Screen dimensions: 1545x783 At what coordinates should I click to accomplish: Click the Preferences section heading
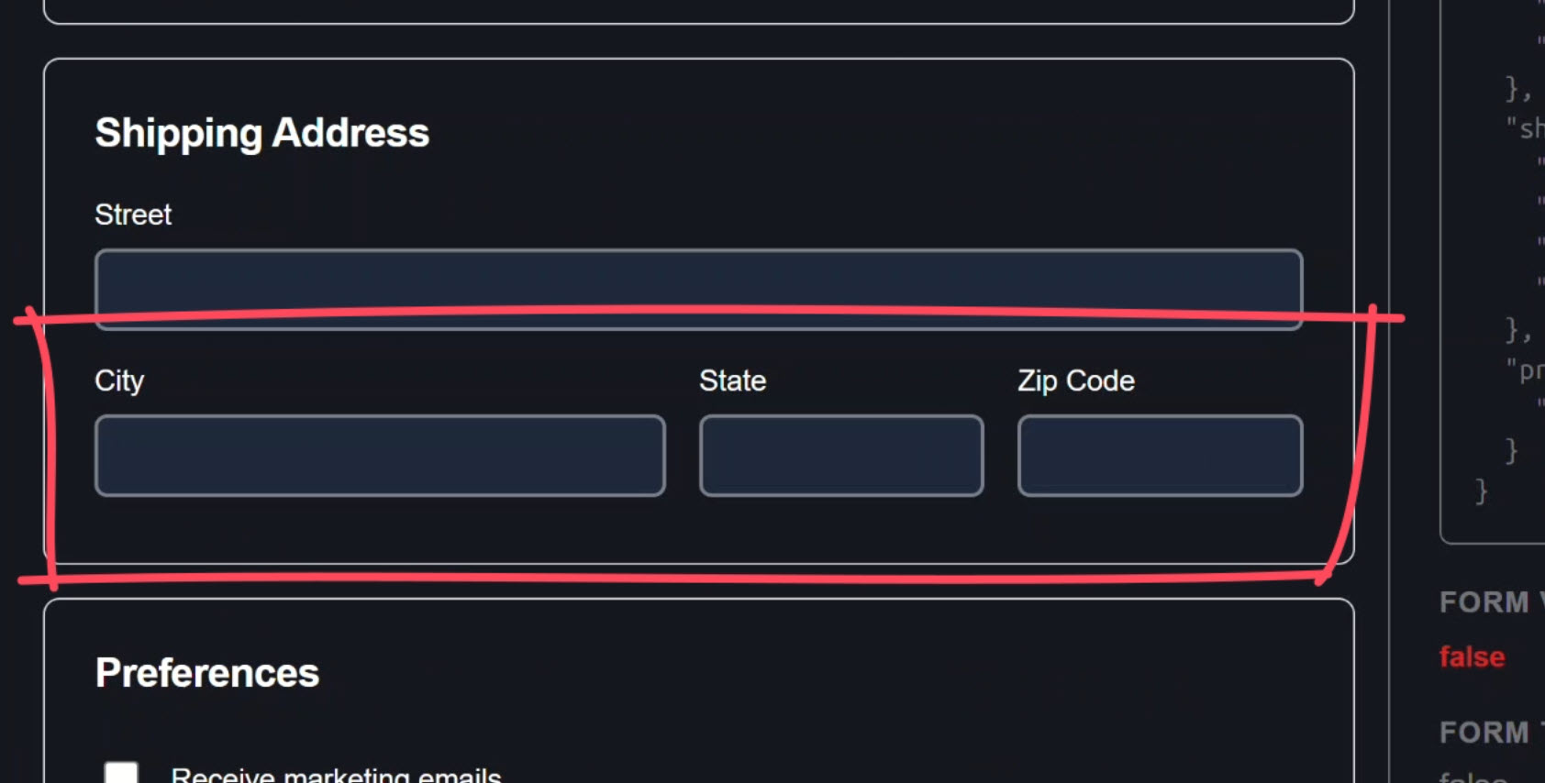click(206, 672)
